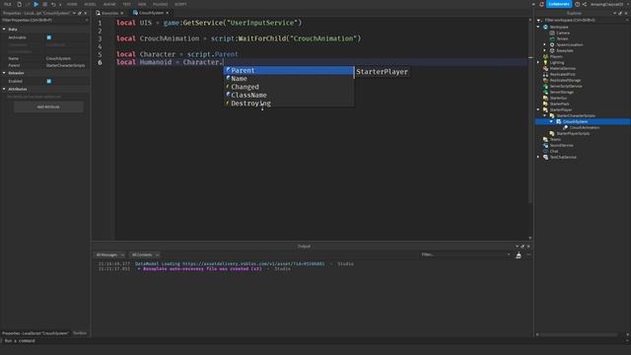Image resolution: width=631 pixels, height=355 pixels.
Task: Toggle the Archivable checkbox
Action: tap(49, 37)
